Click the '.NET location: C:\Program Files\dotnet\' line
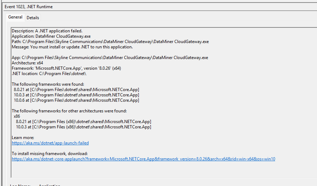Viewport: 317px width, 186px height. click(x=49, y=74)
